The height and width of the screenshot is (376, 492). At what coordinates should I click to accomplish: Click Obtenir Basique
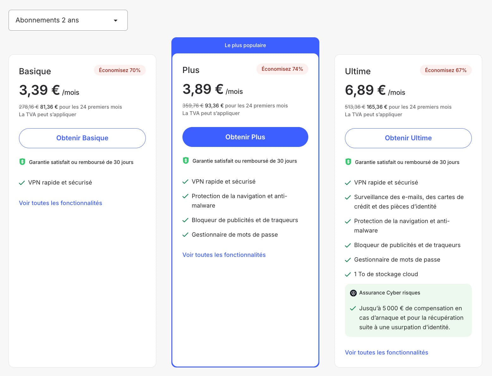pyautogui.click(x=82, y=138)
